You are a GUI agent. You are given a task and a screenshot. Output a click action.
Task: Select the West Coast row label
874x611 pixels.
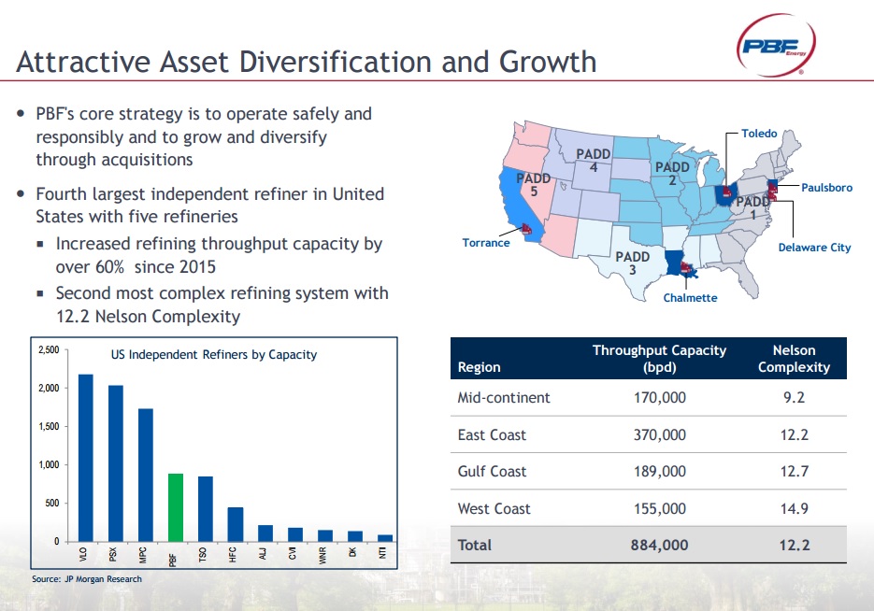494,508
